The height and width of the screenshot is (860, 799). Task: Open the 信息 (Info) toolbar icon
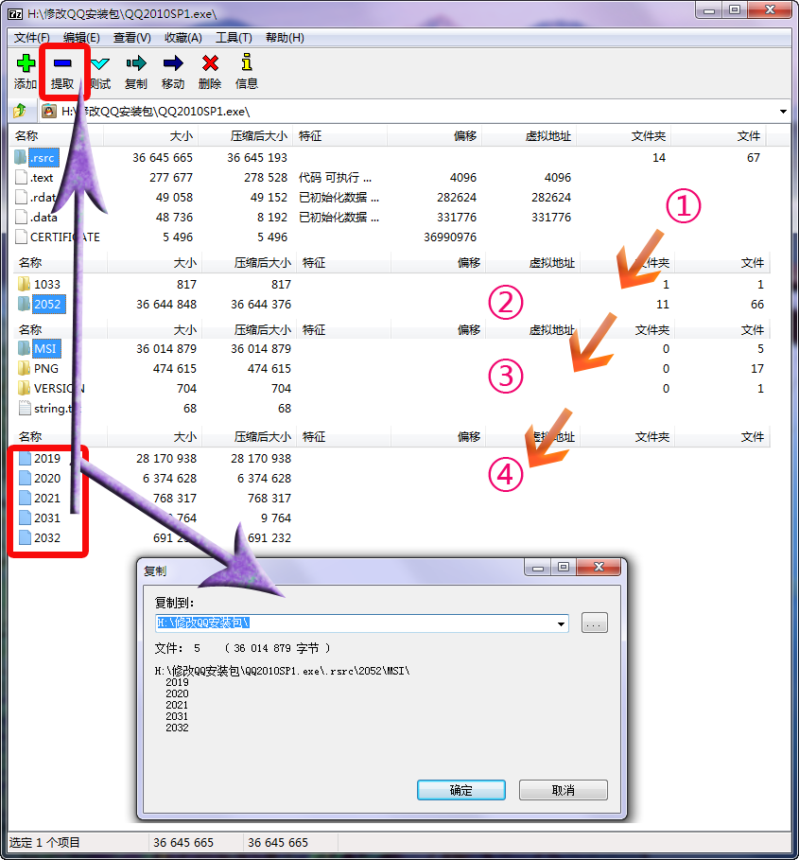point(246,70)
